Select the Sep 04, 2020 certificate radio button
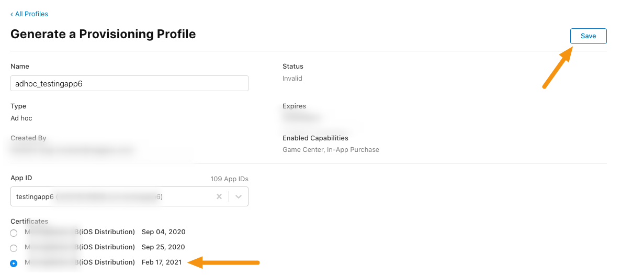The height and width of the screenshot is (275, 621). (14, 233)
